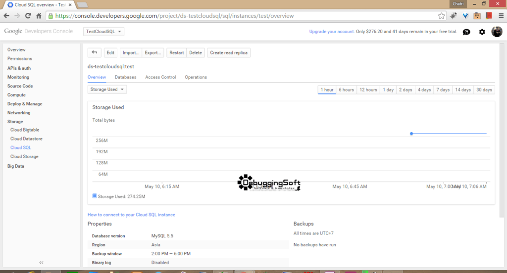Click the Edit instance button
This screenshot has height=273, width=507.
(110, 52)
